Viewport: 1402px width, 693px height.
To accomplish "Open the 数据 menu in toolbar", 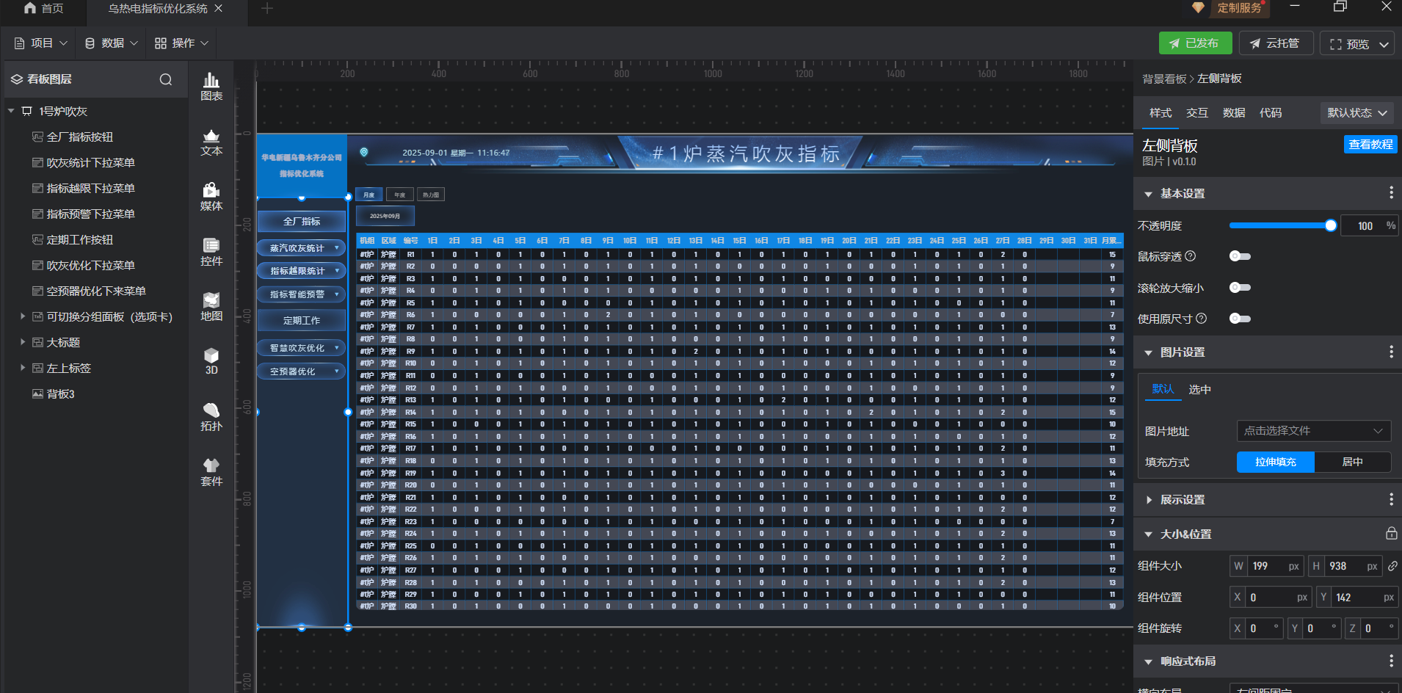I will point(112,43).
